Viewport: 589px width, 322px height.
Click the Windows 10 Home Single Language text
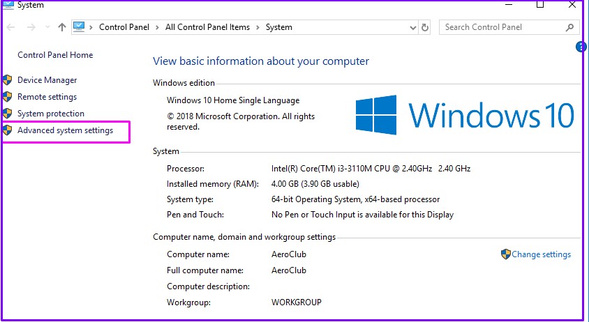pyautogui.click(x=233, y=100)
